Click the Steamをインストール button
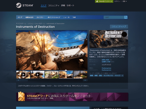The height and width of the screenshot is (109, 146). pyautogui.click(x=104, y=1)
